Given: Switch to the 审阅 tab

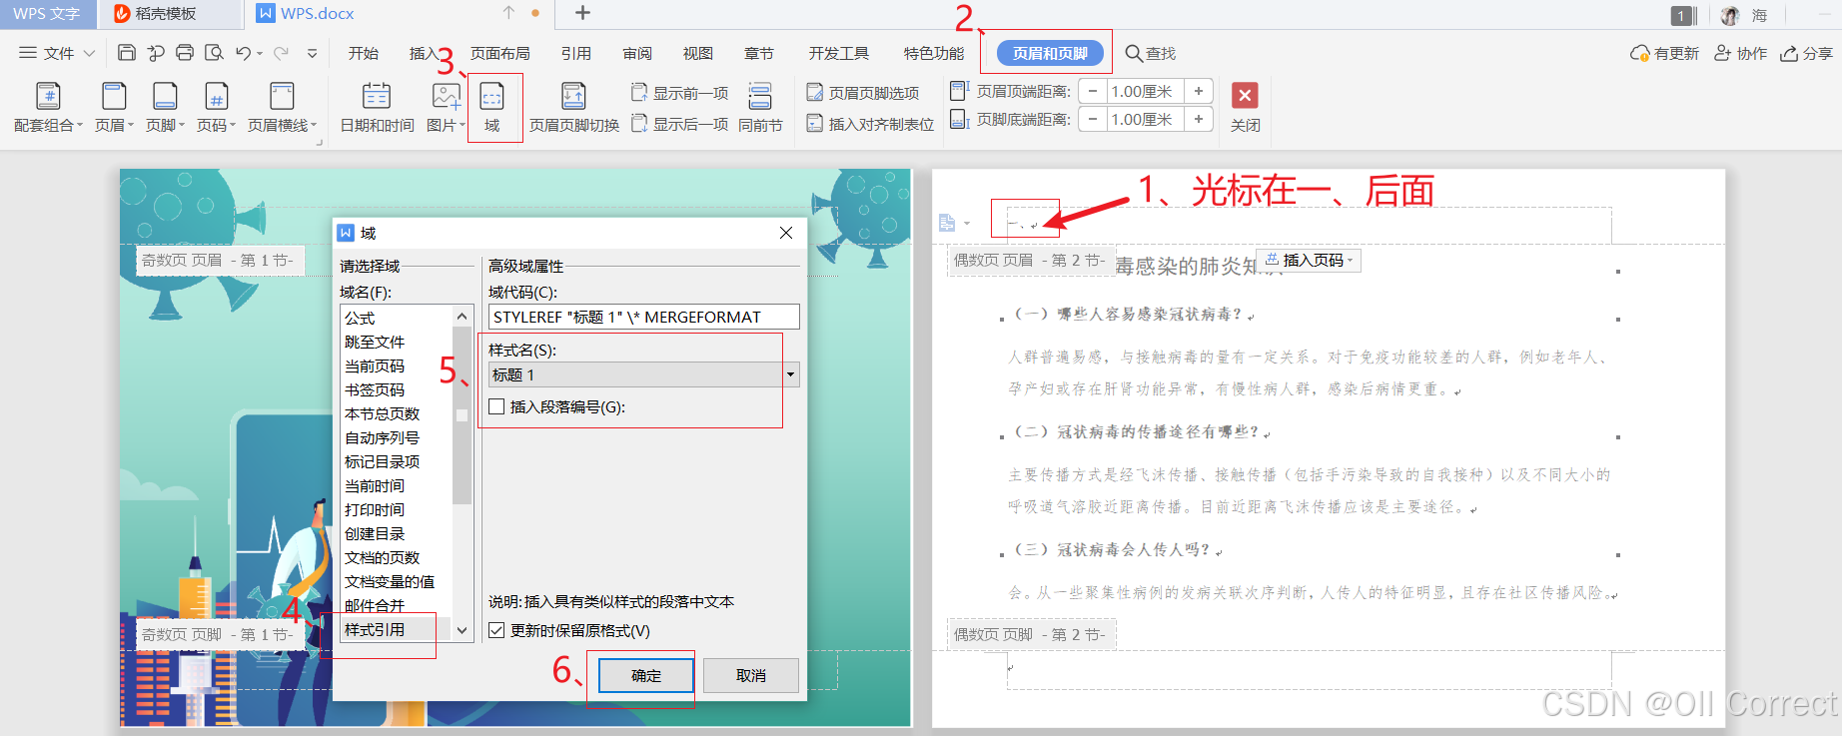Looking at the screenshot, I should tap(637, 53).
